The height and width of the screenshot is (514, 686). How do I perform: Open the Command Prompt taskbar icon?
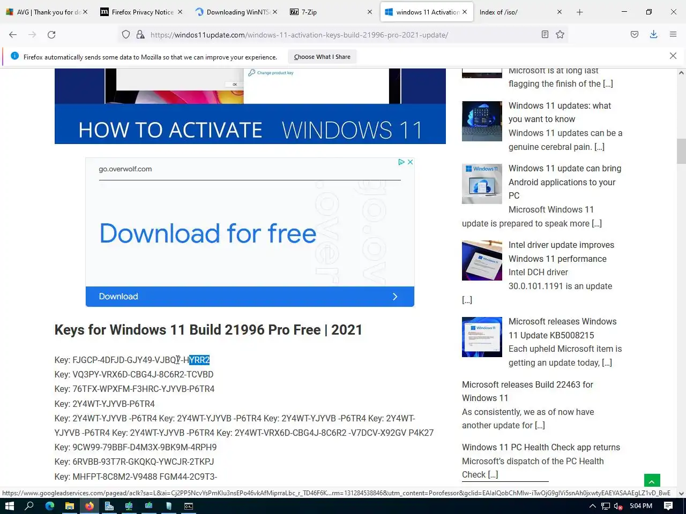click(189, 506)
